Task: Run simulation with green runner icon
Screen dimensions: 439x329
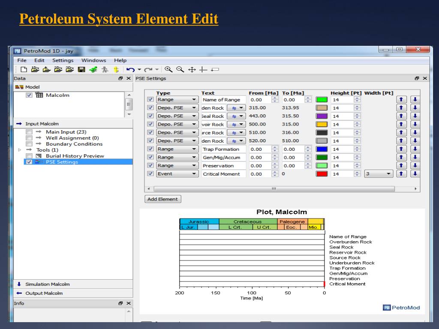Action: point(93,69)
